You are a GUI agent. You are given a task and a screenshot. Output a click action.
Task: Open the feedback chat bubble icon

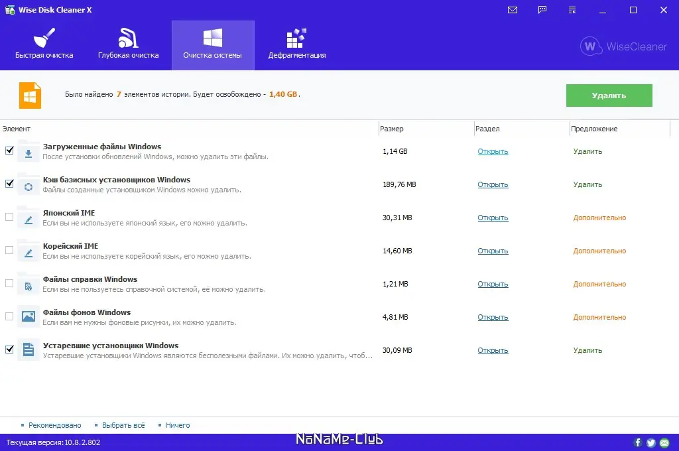(542, 10)
